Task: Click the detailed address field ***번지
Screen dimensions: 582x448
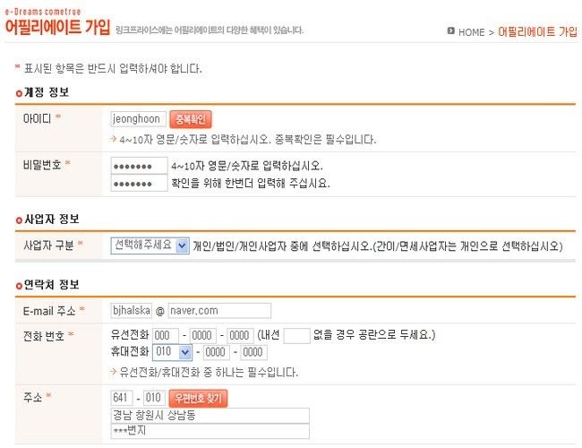Action: [210, 431]
